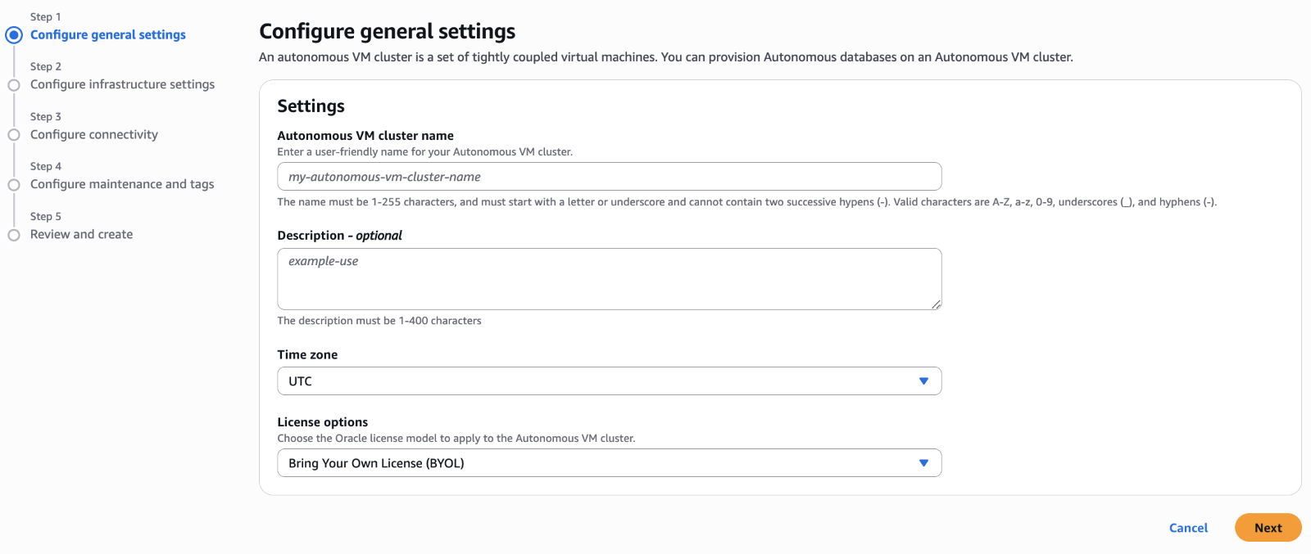This screenshot has width=1311, height=554.
Task: Go to Configure infrastructure settings step
Action: point(122,84)
